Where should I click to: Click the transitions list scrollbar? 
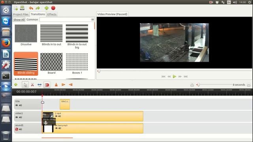click(94, 26)
